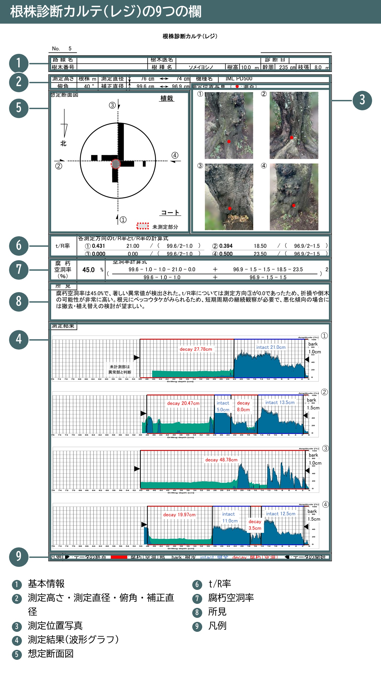The image size is (381, 673).
Task: Click the t/R value ④ 0.500
Action: pyautogui.click(x=223, y=254)
